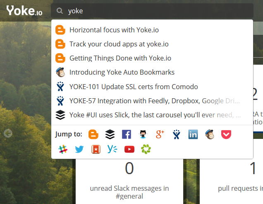The image size is (263, 204).
Task: Open the Pocket jump icon
Action: pos(226,134)
